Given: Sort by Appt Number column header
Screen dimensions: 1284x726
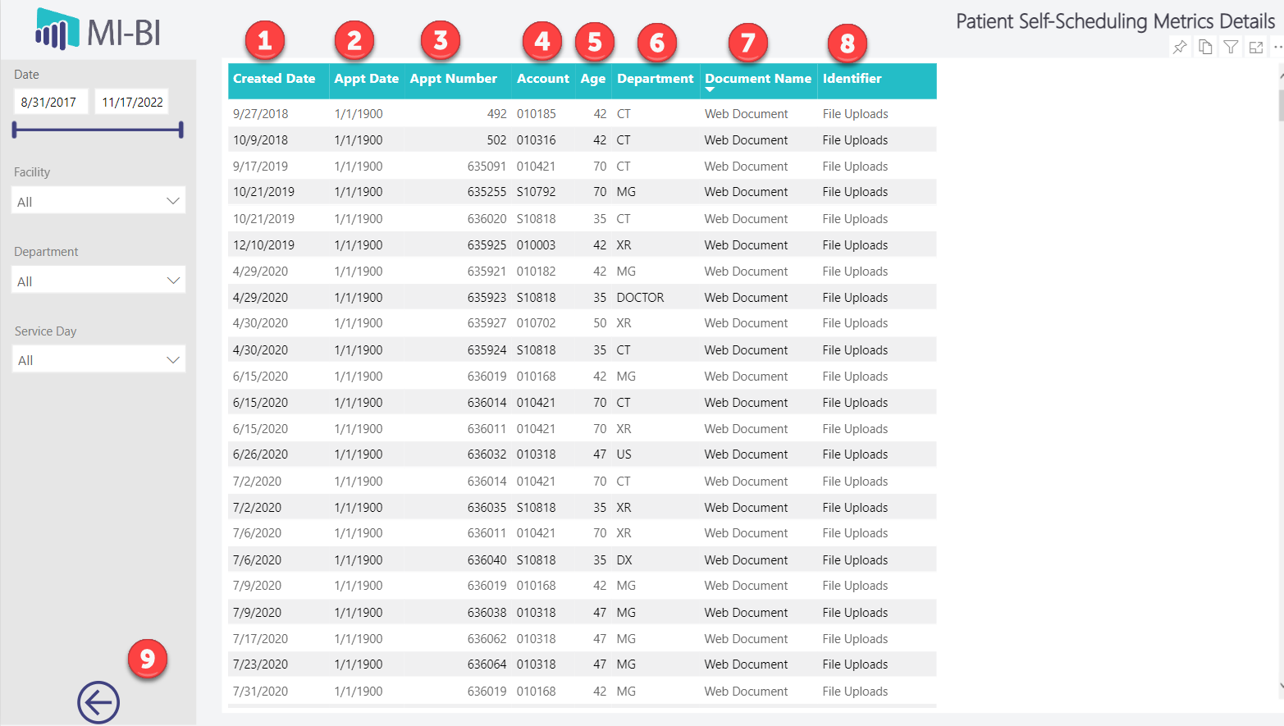Looking at the screenshot, I should coord(453,79).
